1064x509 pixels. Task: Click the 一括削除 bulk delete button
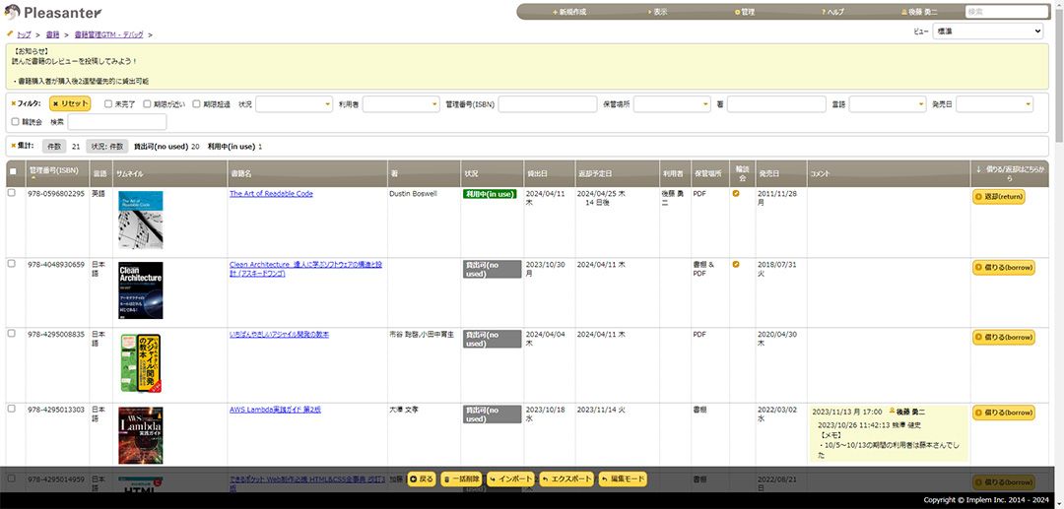point(461,479)
